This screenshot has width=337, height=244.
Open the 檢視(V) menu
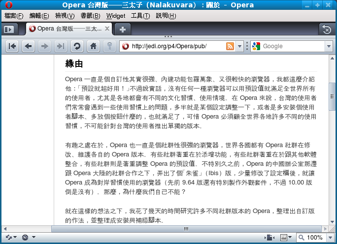pos(65,16)
